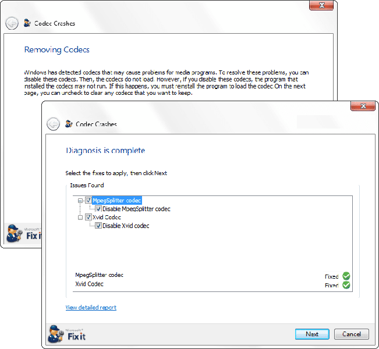Open View detailed report link
This screenshot has width=379, height=349.
click(91, 308)
